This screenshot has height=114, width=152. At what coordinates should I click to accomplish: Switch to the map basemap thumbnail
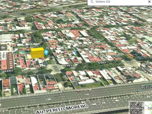tap(148, 108)
